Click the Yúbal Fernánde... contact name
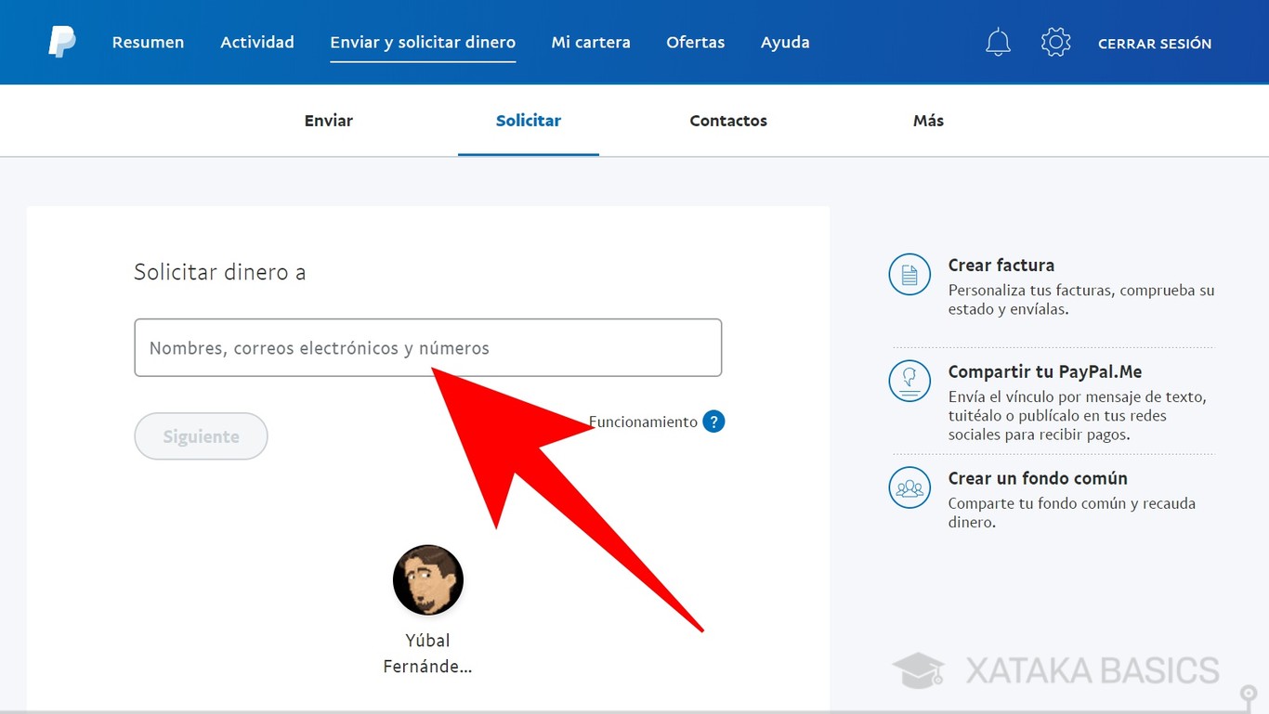Viewport: 1269px width, 714px height. click(x=428, y=654)
